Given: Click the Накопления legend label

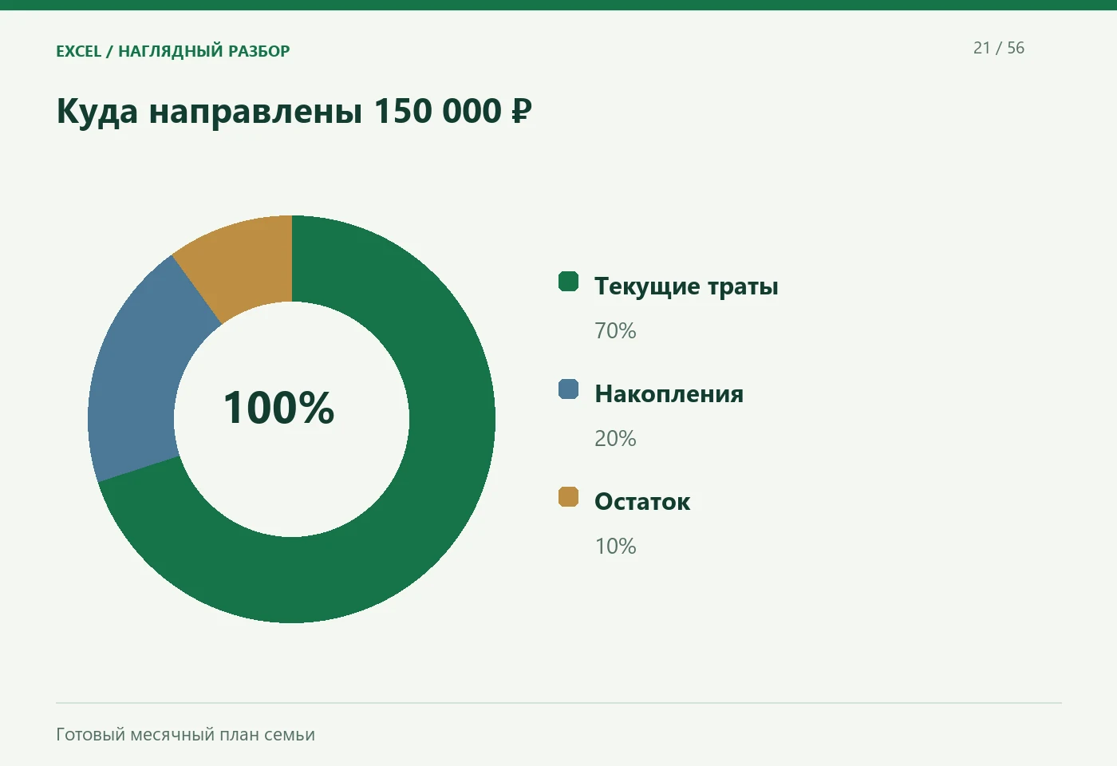Looking at the screenshot, I should click(669, 394).
